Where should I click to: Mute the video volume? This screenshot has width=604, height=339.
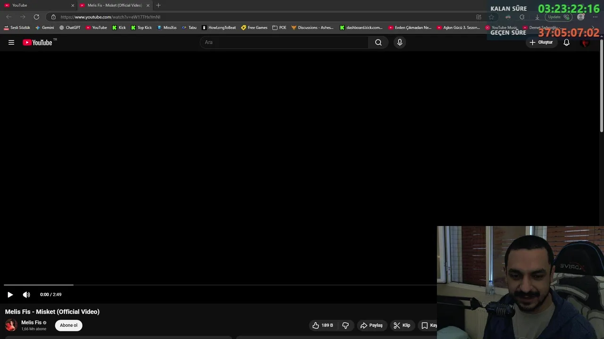coord(26,295)
